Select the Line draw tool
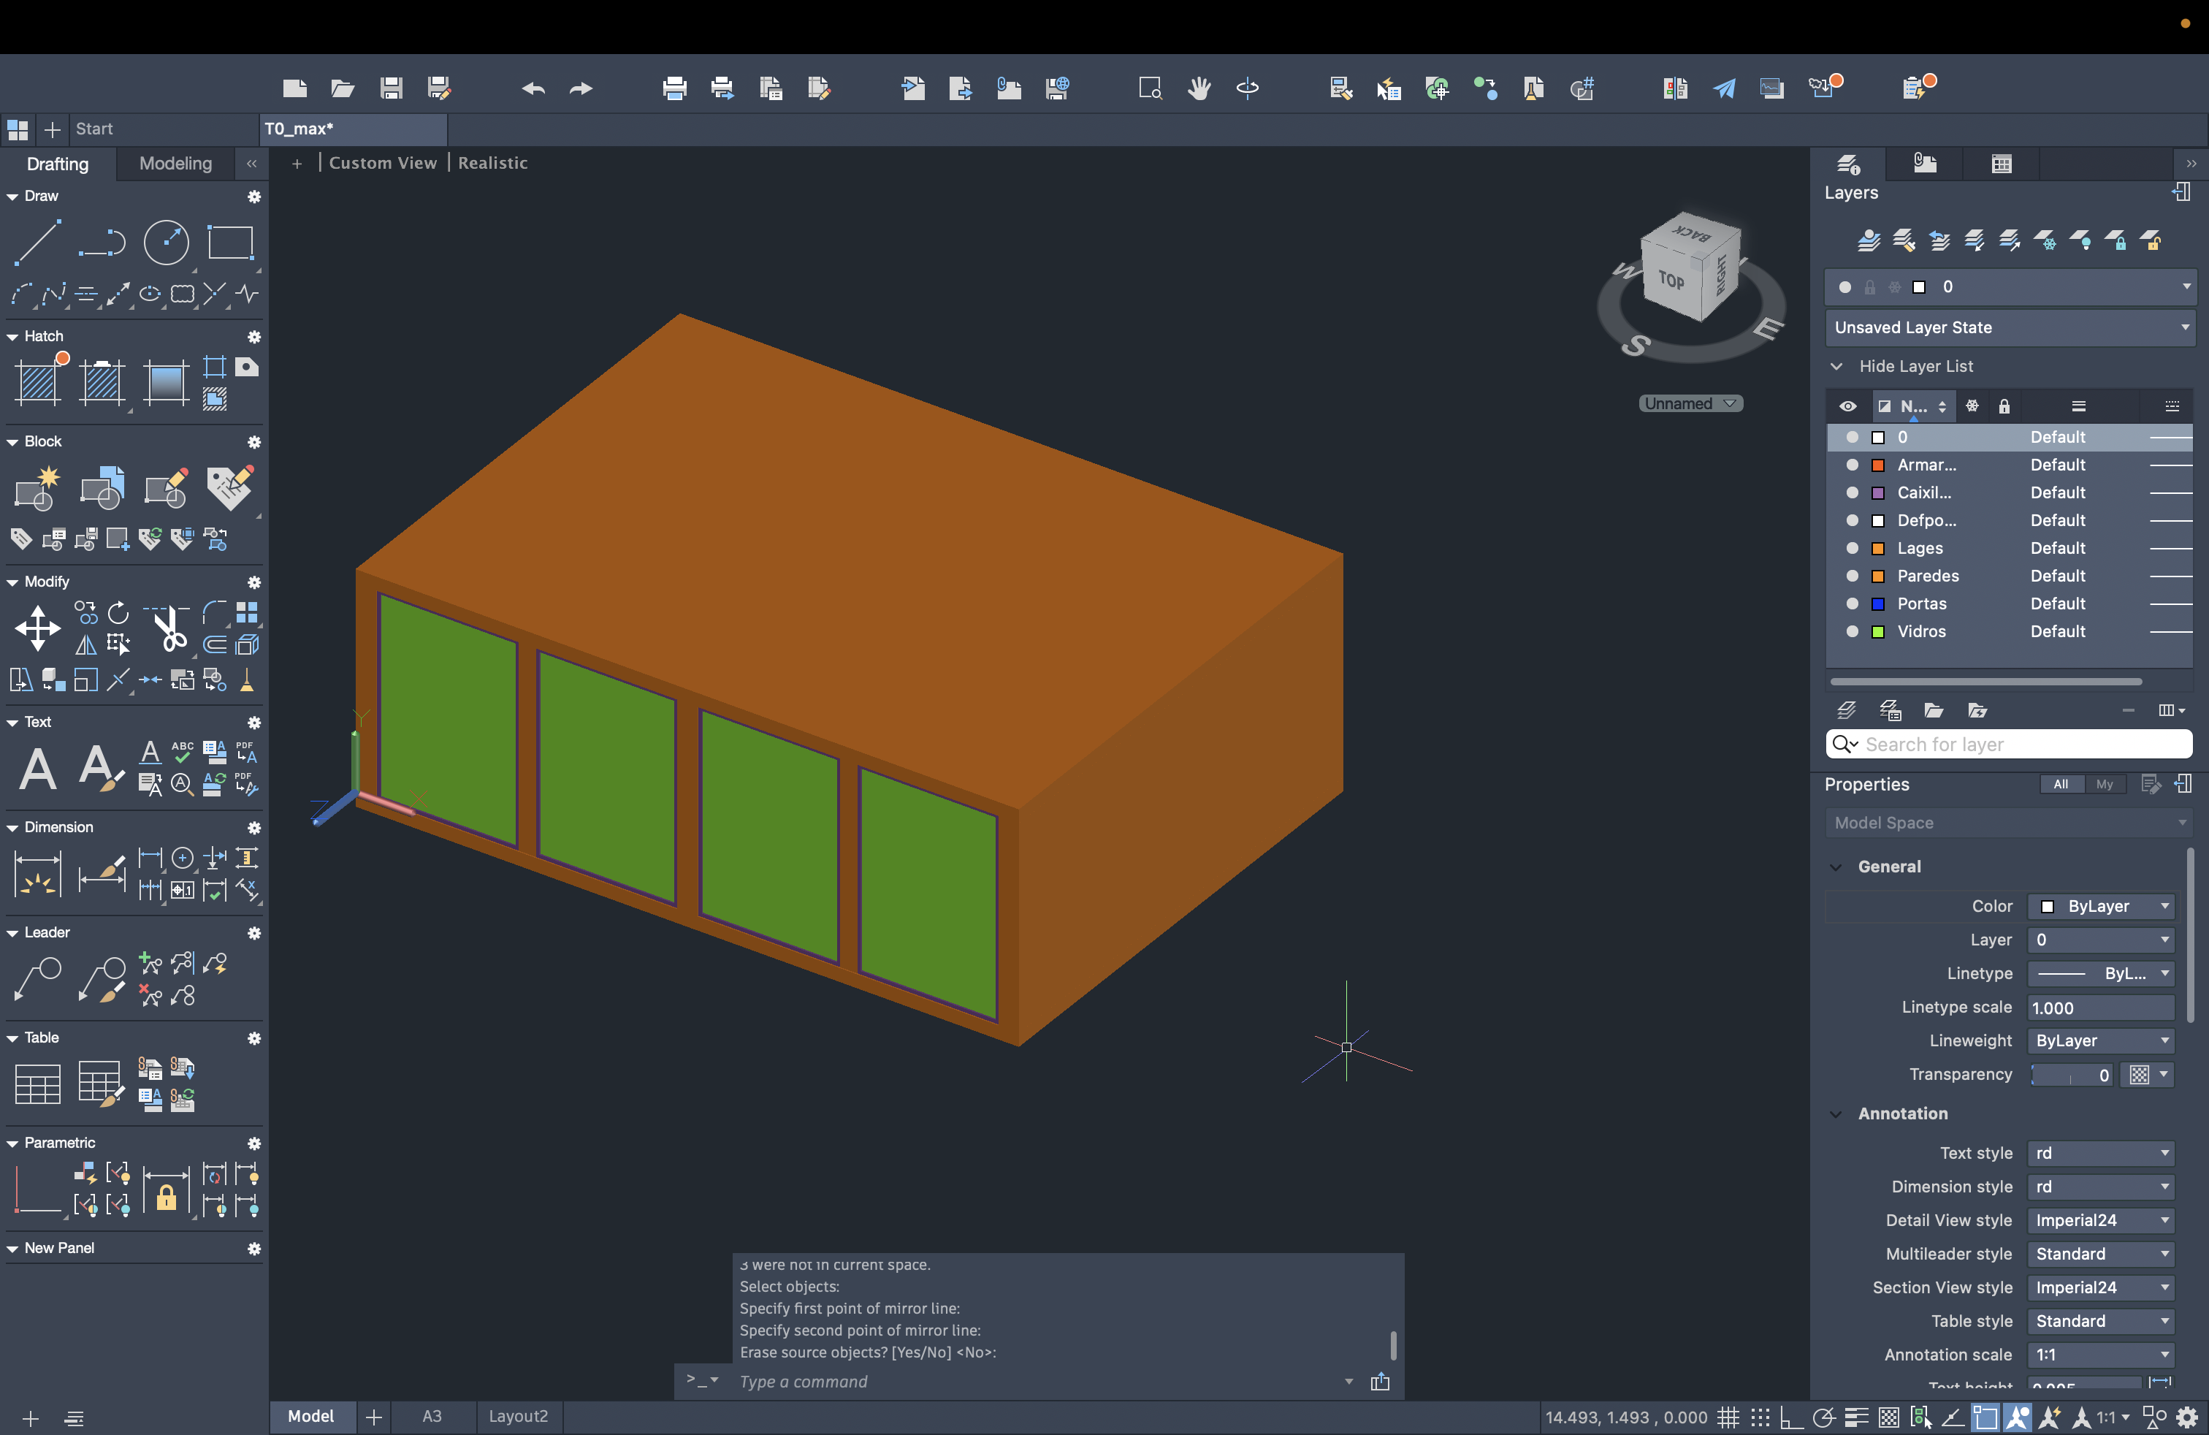2209x1435 pixels. click(x=37, y=243)
